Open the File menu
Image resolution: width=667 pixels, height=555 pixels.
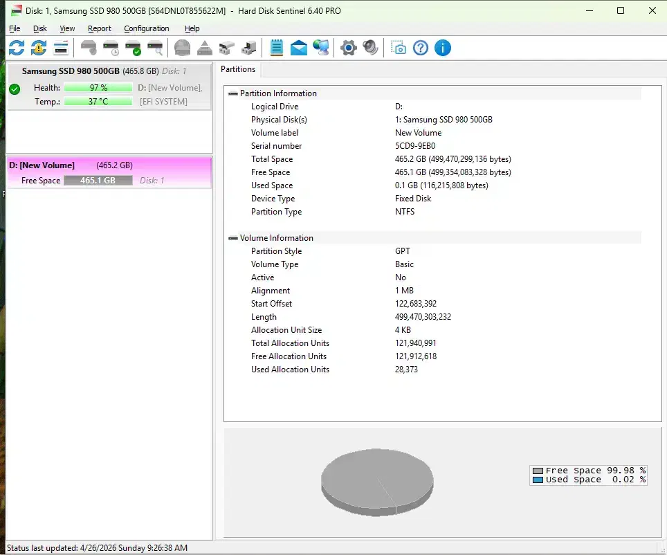(15, 28)
